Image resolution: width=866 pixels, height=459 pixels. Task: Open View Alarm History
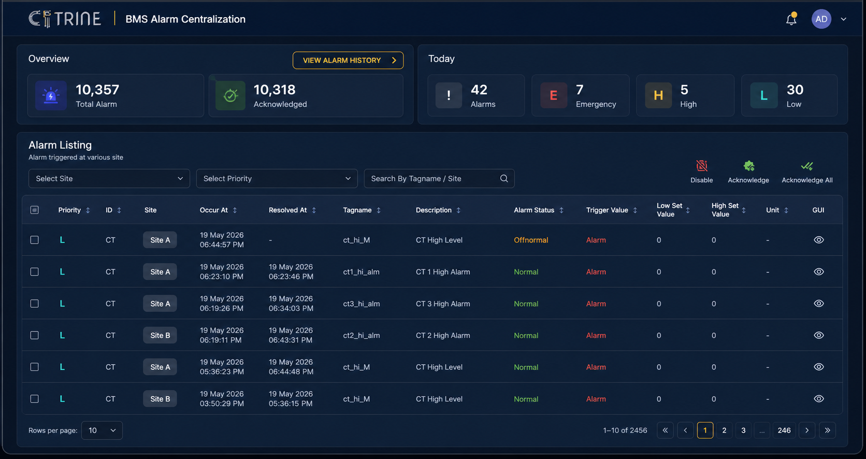(348, 60)
